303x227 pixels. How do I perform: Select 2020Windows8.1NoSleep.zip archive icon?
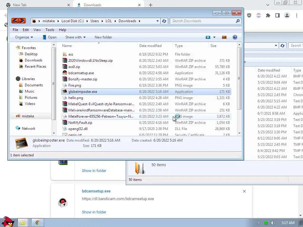pos(65,60)
